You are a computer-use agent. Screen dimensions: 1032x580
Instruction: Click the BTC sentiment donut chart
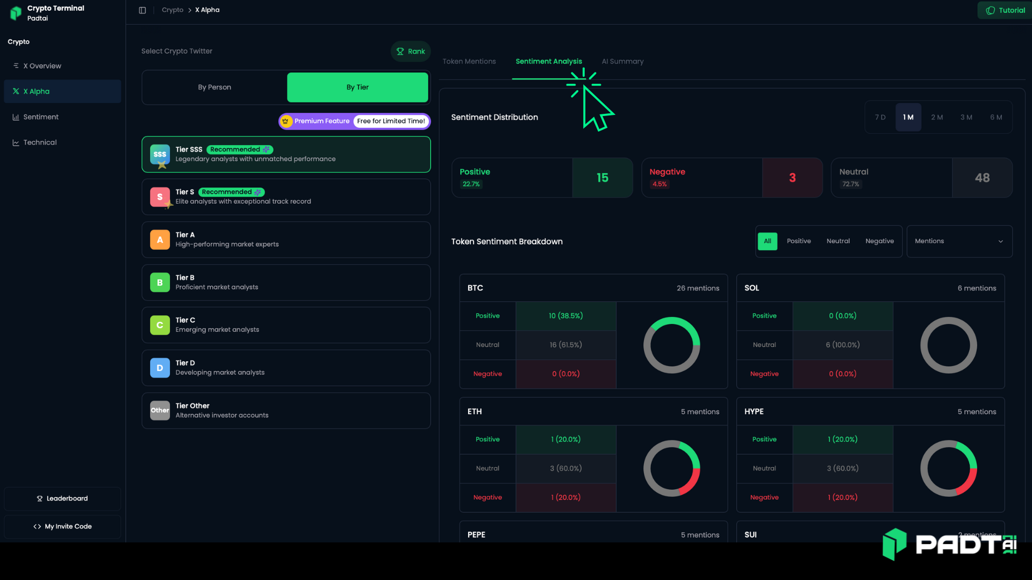(x=671, y=345)
